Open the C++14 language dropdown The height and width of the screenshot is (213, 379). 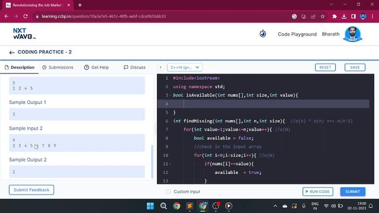(x=185, y=67)
